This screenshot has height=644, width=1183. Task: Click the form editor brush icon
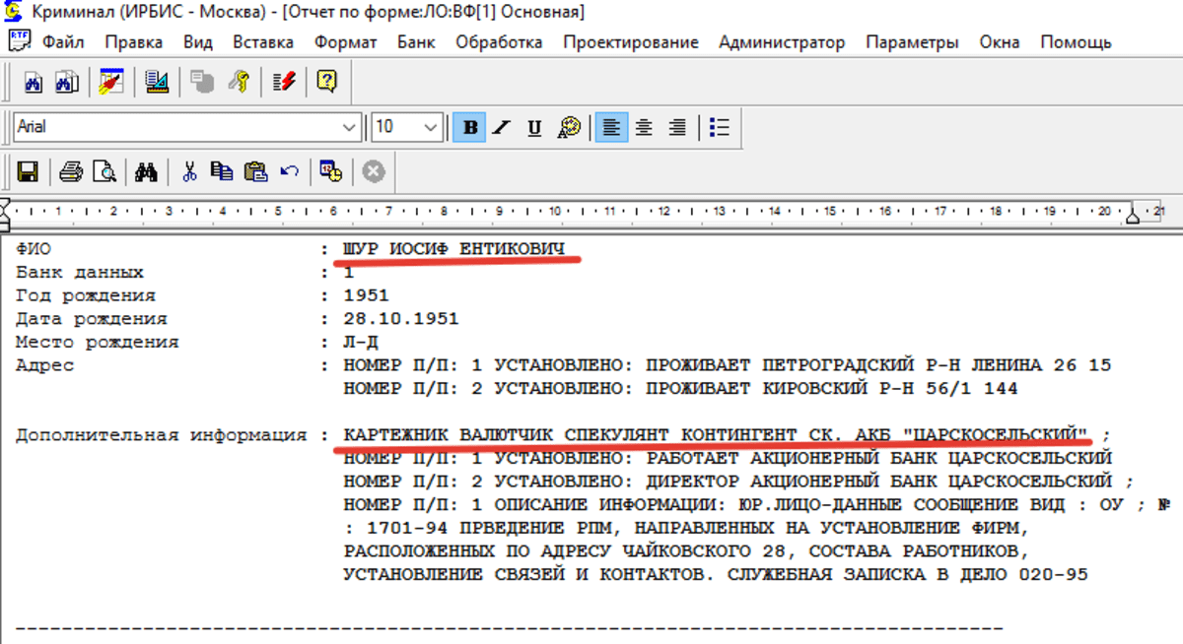(x=111, y=83)
